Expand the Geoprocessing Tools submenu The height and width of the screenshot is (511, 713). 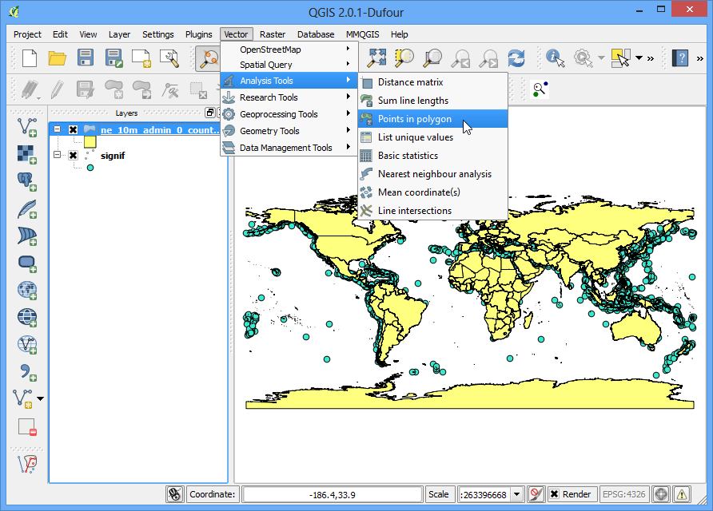point(289,114)
